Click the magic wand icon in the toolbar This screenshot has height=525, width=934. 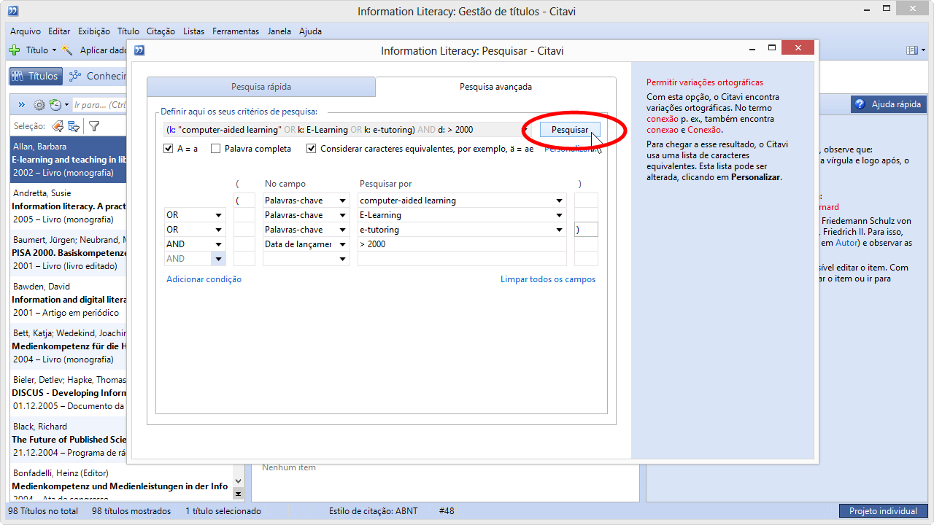(x=68, y=50)
